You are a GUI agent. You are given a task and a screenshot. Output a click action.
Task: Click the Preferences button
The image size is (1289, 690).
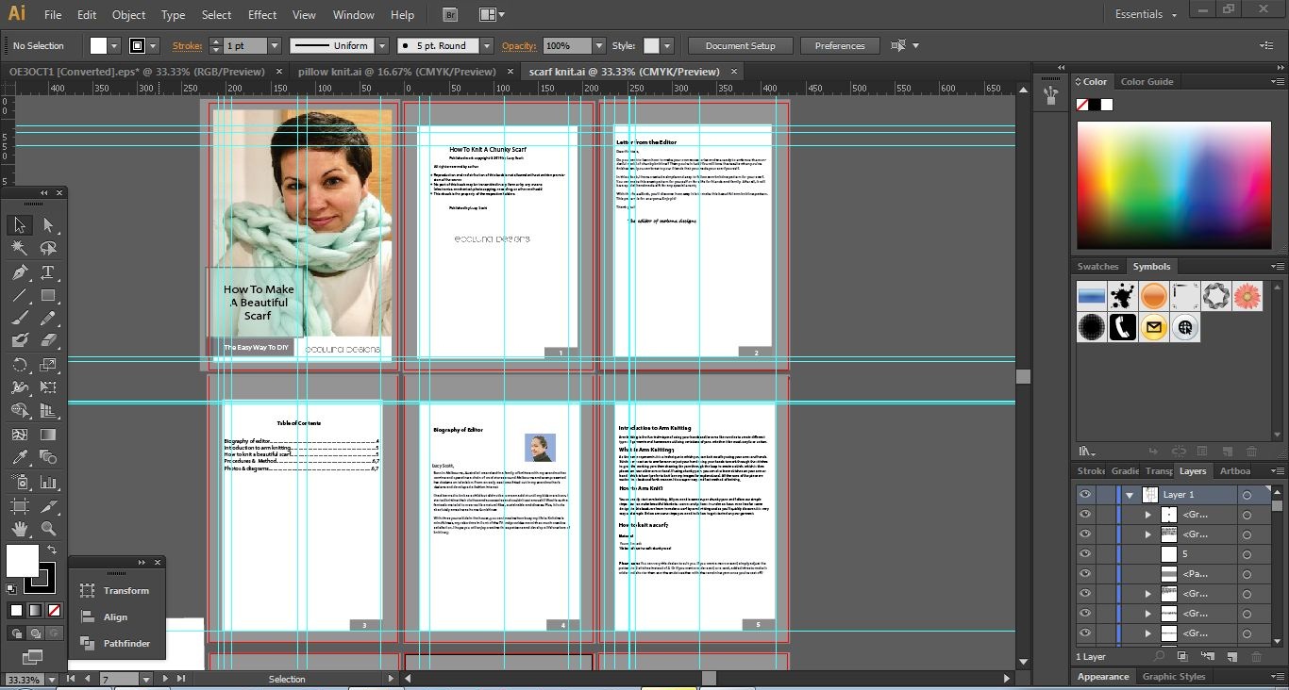839,45
